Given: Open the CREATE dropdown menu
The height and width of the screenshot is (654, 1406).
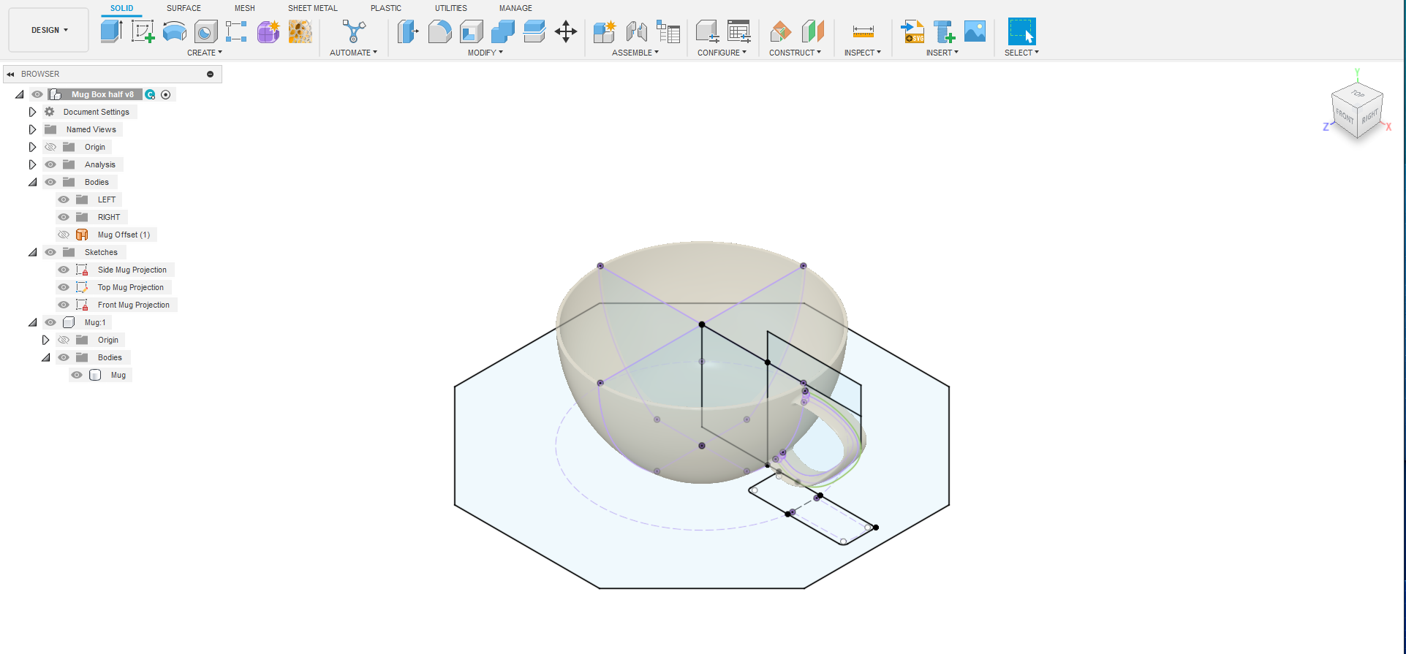Looking at the screenshot, I should coord(205,53).
